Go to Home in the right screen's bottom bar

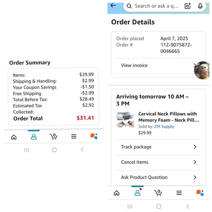coord(117,193)
